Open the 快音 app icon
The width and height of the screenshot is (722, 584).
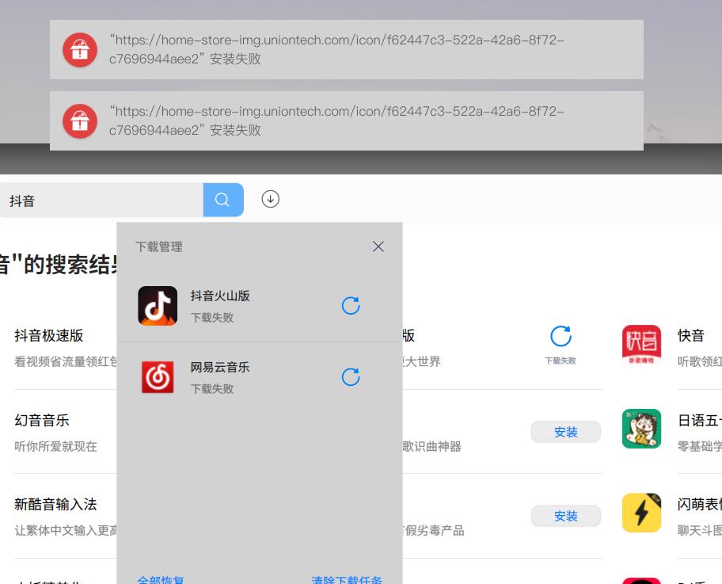click(641, 345)
